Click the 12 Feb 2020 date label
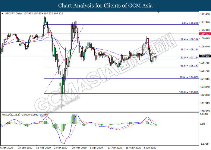The height and width of the screenshot is (150, 211). [x=43, y=148]
